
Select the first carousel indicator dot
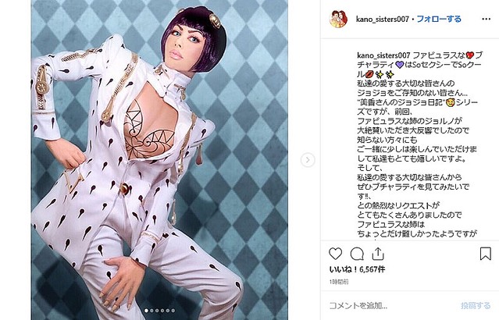pyautogui.click(x=146, y=311)
